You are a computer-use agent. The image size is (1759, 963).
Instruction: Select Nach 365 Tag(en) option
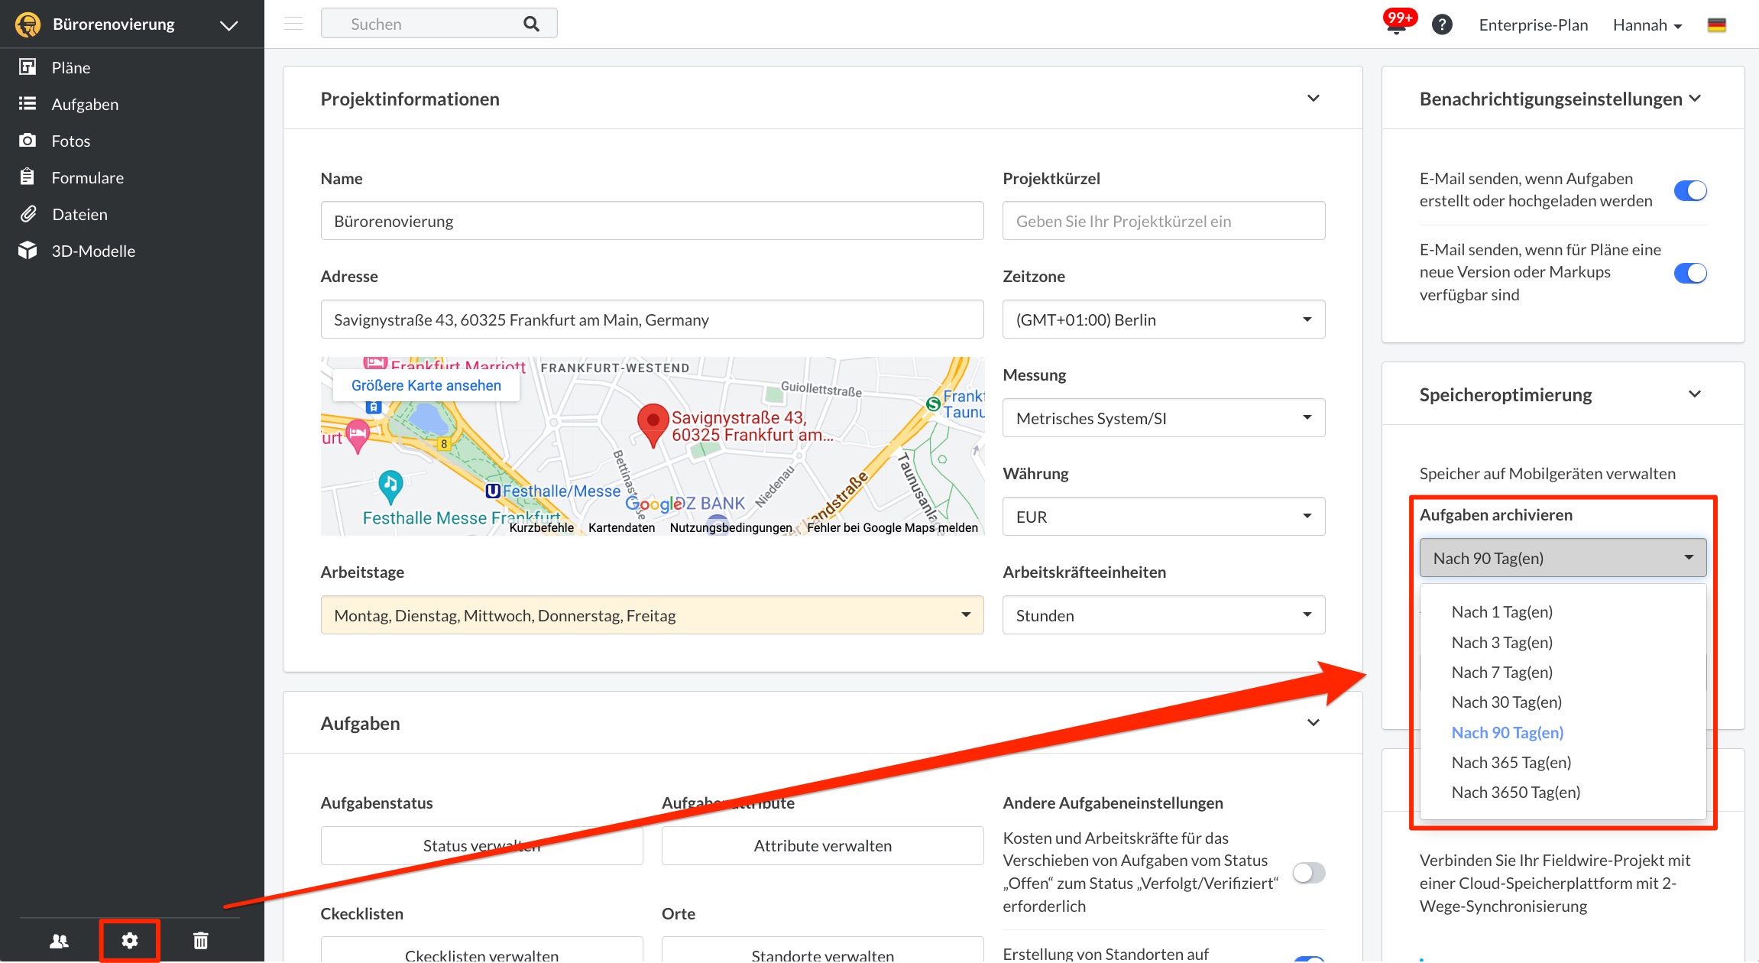1563,763
